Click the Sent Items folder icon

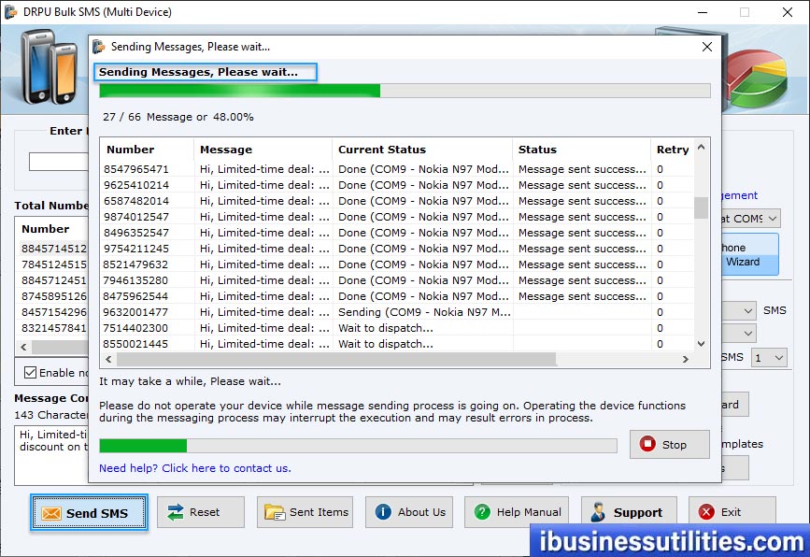point(275,512)
